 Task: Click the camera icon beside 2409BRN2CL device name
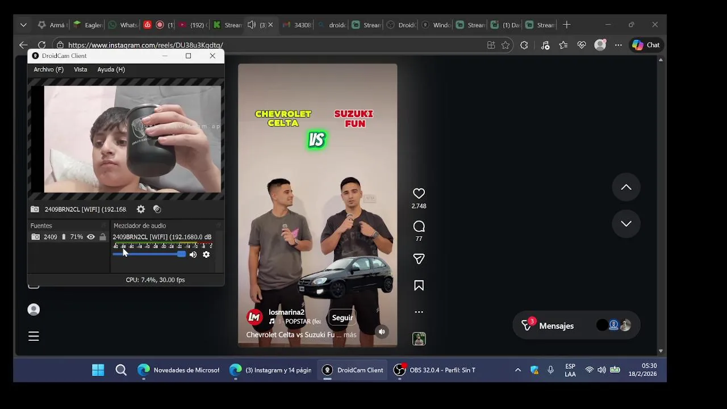tap(35, 209)
